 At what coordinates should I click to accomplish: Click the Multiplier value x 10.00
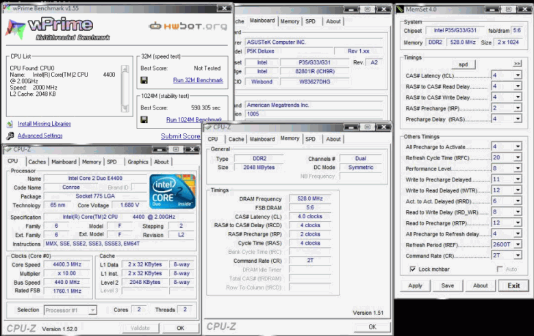[67, 273]
